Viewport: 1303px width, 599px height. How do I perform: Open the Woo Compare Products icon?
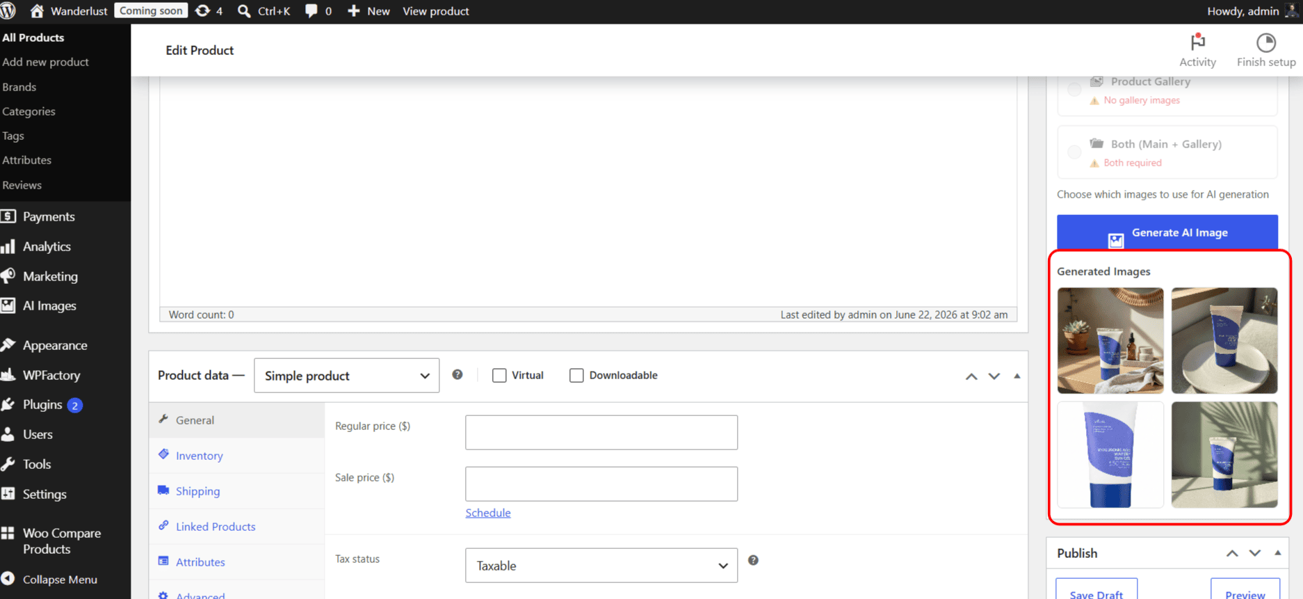pos(8,533)
